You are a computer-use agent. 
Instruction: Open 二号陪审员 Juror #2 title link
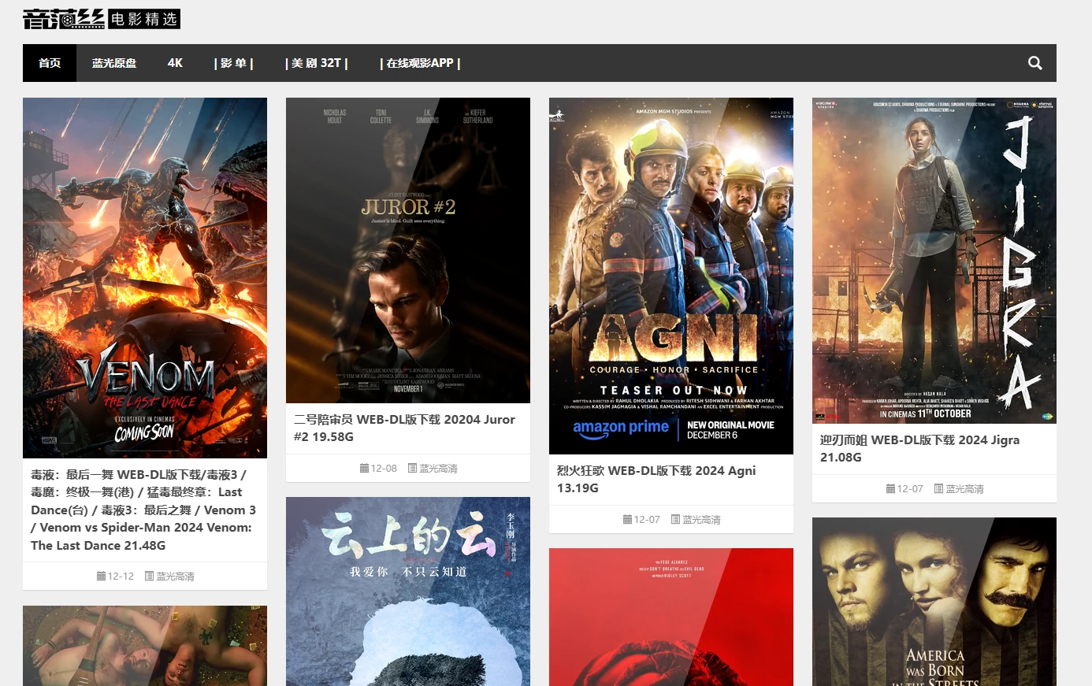[x=404, y=428]
